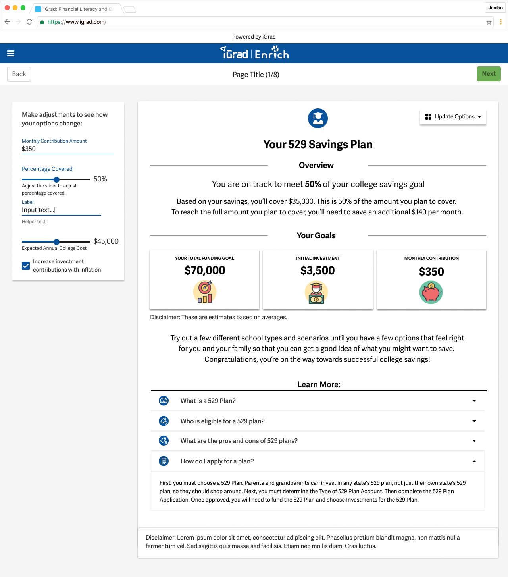Click the tag icon beside 'pros and cons'
The height and width of the screenshot is (577, 508).
coord(164,441)
